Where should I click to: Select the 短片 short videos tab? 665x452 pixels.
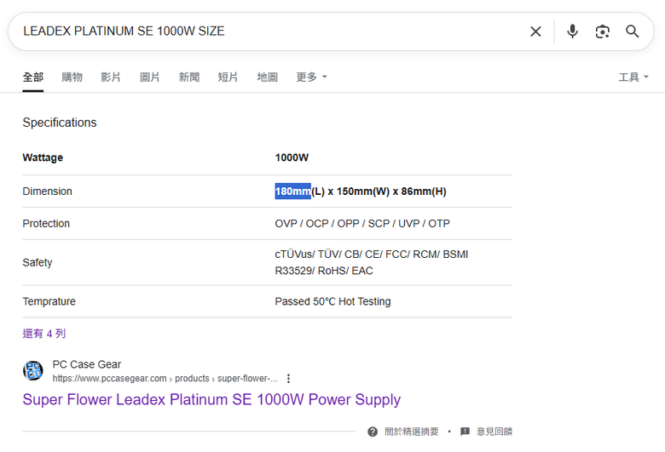228,77
